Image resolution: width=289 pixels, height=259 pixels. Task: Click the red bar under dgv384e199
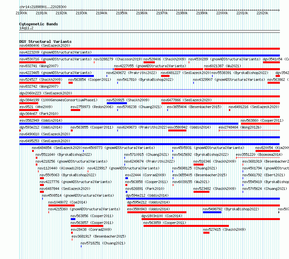[29, 103]
